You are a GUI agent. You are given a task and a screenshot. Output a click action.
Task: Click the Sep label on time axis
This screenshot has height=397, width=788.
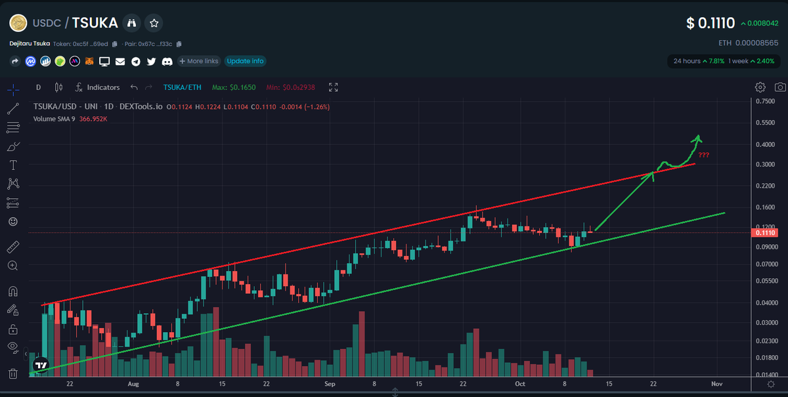(329, 383)
